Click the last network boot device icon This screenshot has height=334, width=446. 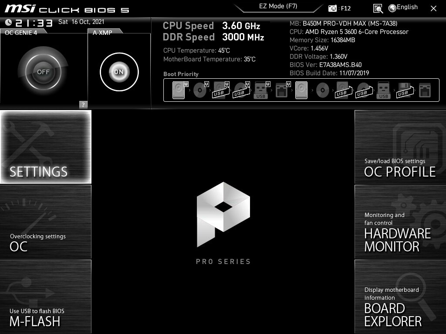point(424,90)
